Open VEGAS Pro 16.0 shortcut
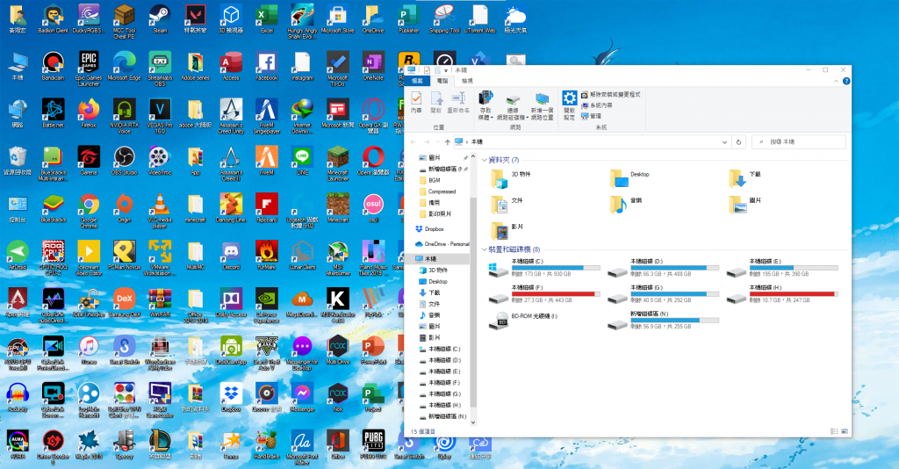Viewport: 899px width, 469px height. 160,117
